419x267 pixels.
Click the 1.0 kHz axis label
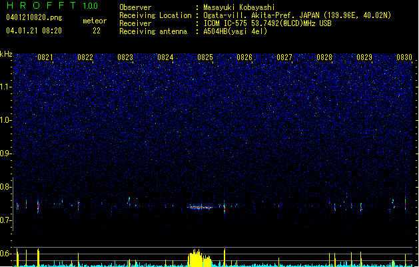(x=5, y=120)
